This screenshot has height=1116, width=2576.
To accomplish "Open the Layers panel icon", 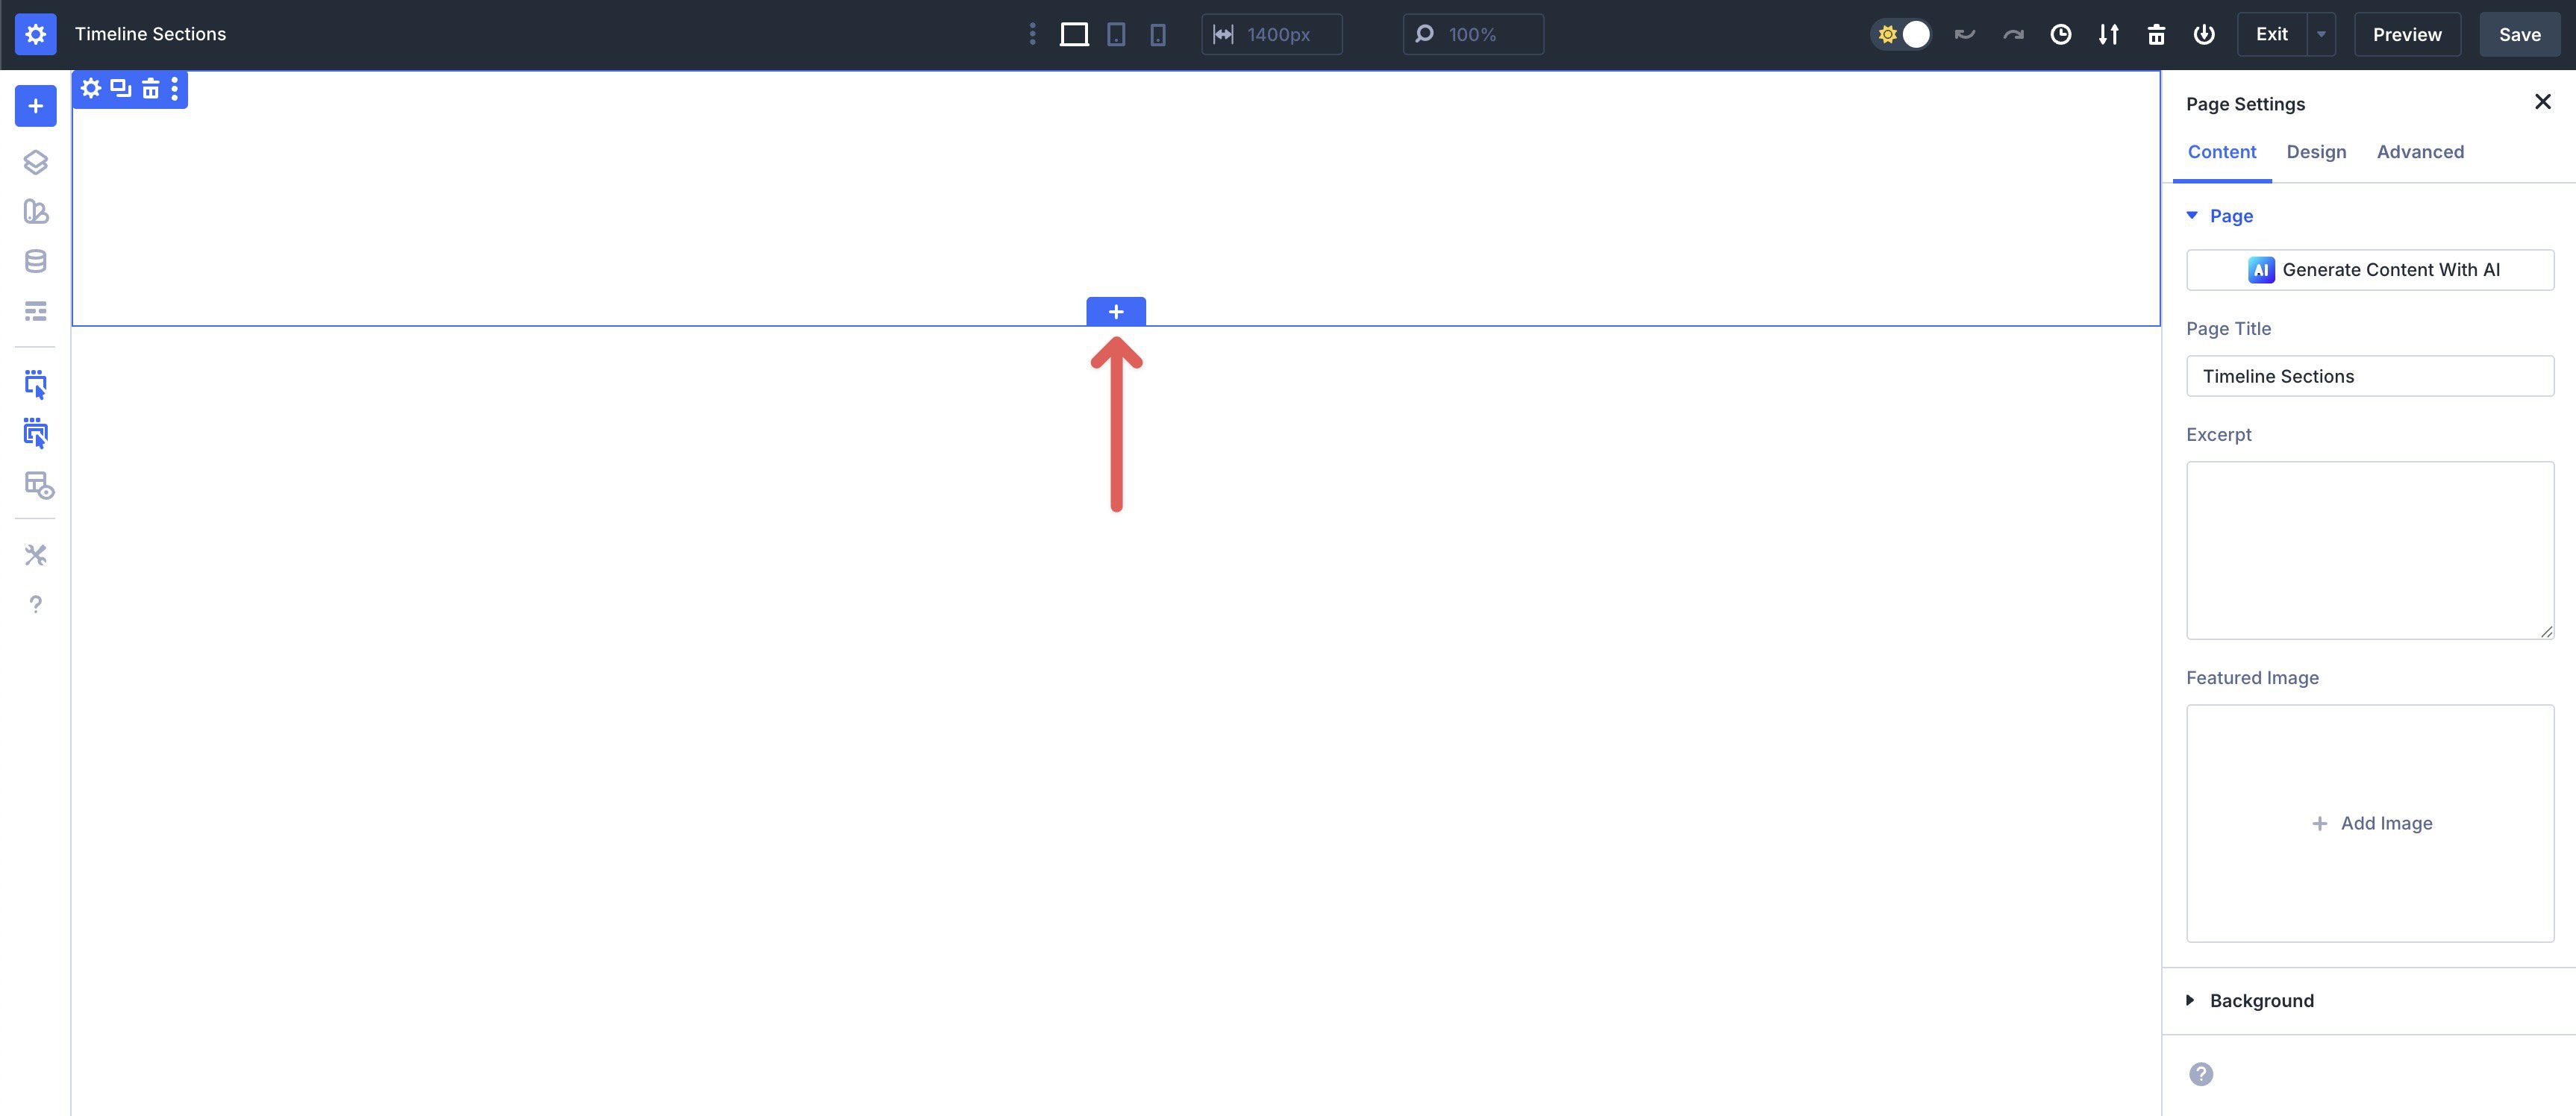I will click(x=35, y=162).
